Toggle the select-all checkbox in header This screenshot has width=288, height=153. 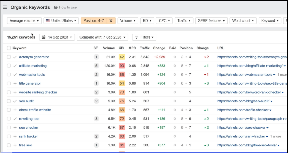point(9,48)
